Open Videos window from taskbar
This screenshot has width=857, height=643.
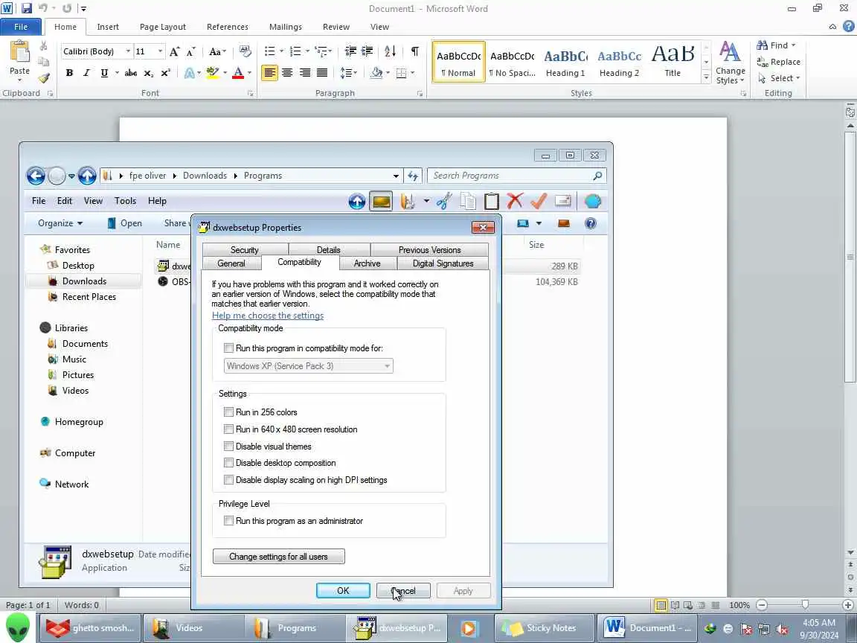click(193, 627)
